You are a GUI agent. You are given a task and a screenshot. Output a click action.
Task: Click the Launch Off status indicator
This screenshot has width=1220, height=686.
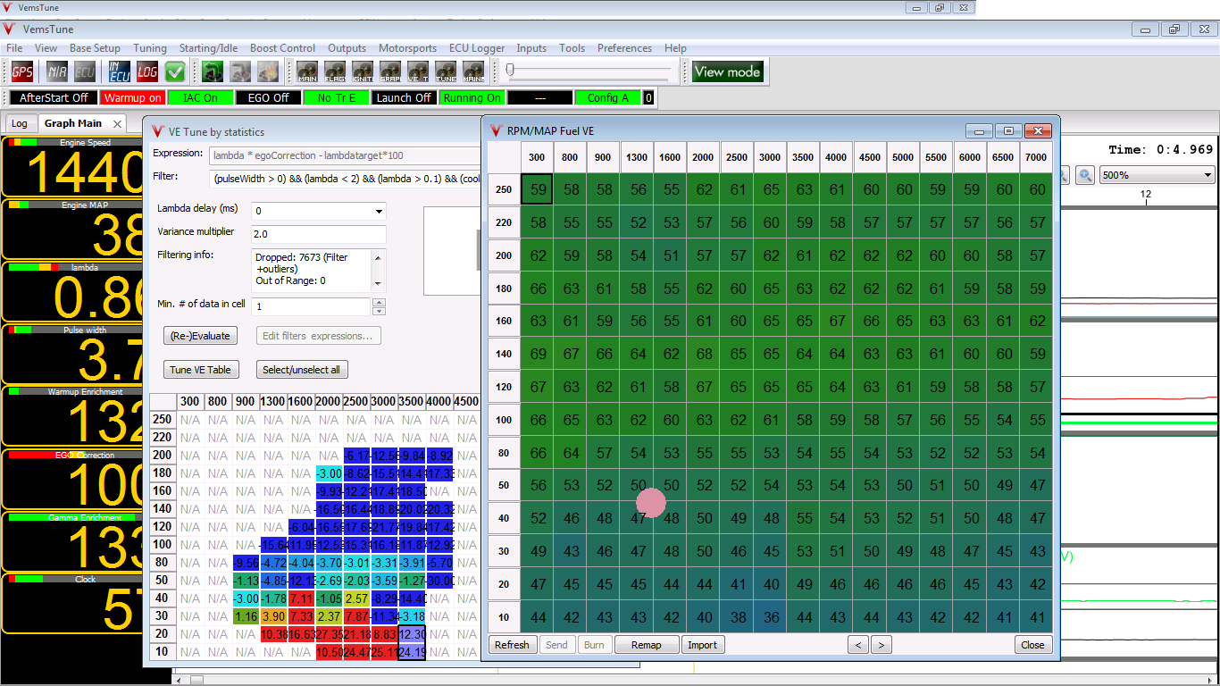pos(404,97)
